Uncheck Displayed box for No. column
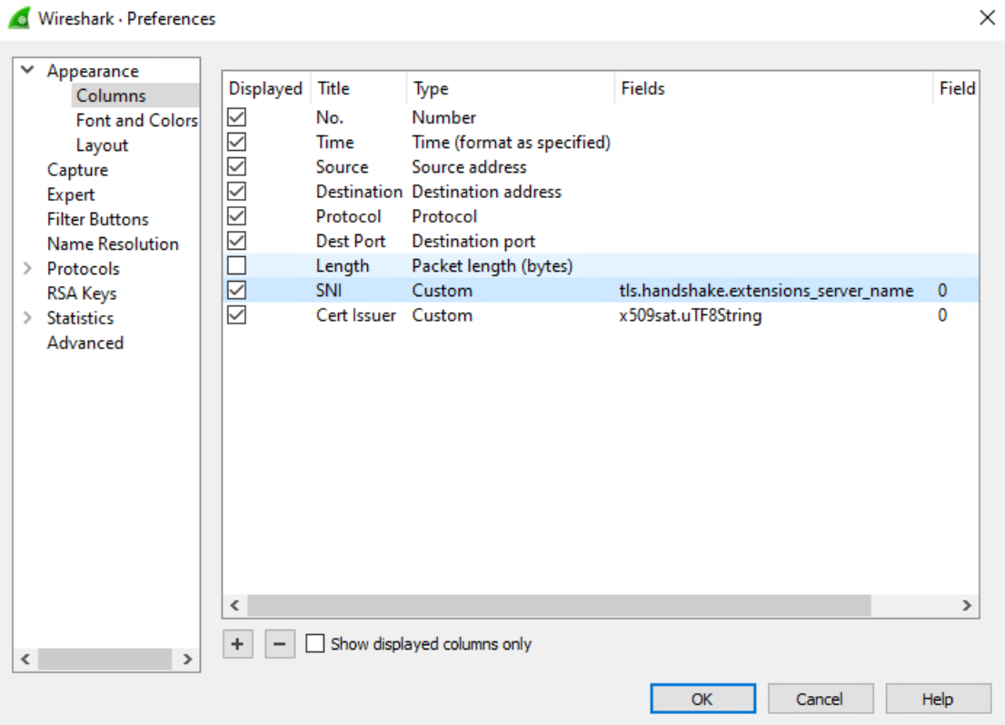The height and width of the screenshot is (725, 1005). point(236,117)
